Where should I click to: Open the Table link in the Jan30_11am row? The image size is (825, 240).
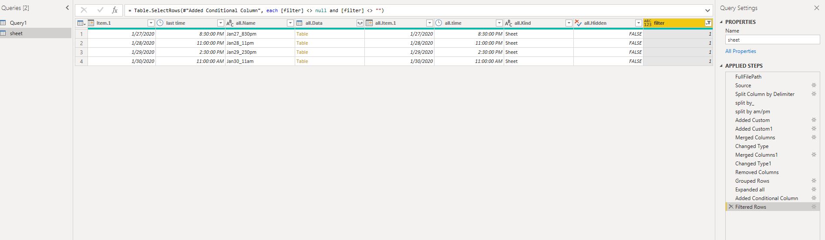click(302, 61)
